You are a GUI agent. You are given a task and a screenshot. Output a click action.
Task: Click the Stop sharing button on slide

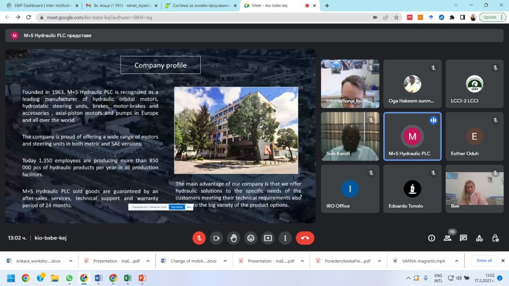pyautogui.click(x=177, y=207)
